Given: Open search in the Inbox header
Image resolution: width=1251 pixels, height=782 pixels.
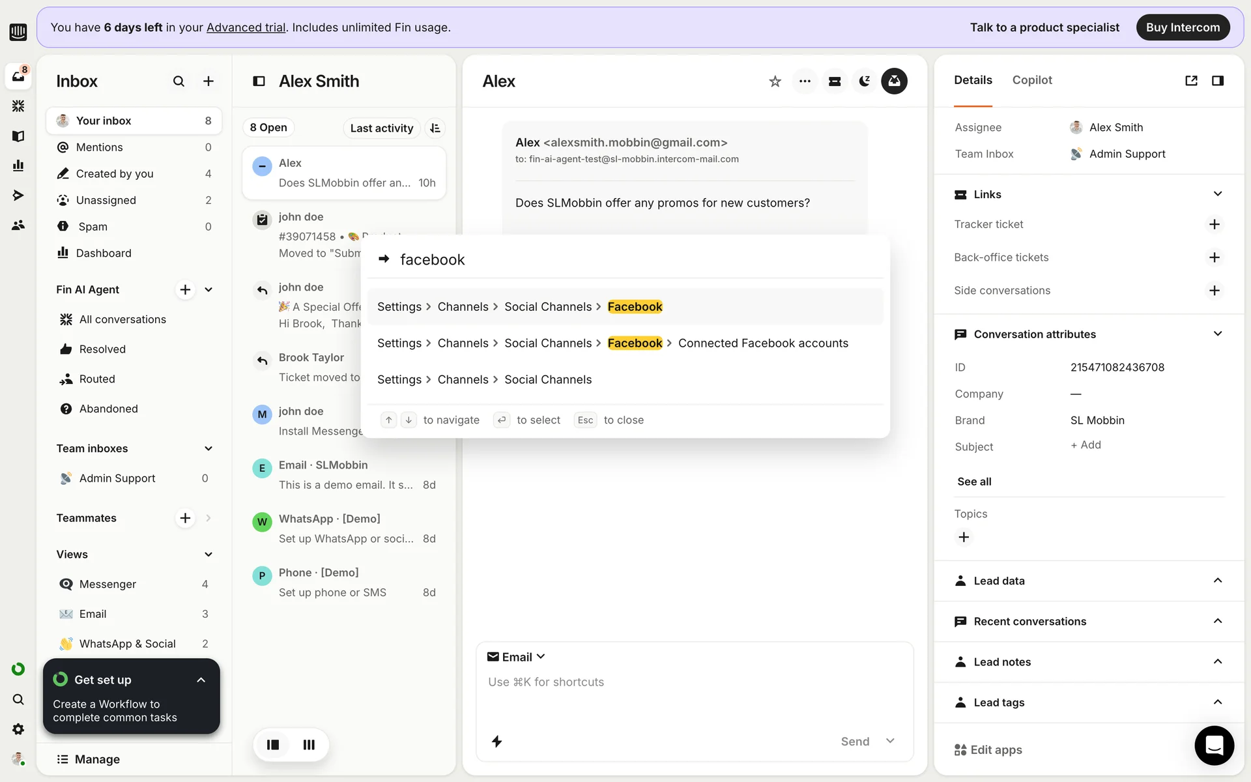Looking at the screenshot, I should [179, 81].
